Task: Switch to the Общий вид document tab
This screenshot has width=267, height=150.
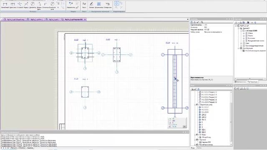Action: click(x=14, y=20)
